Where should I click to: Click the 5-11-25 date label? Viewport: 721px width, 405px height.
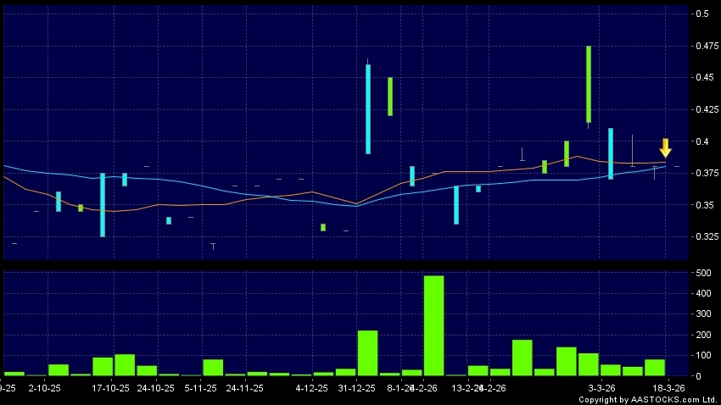201,388
